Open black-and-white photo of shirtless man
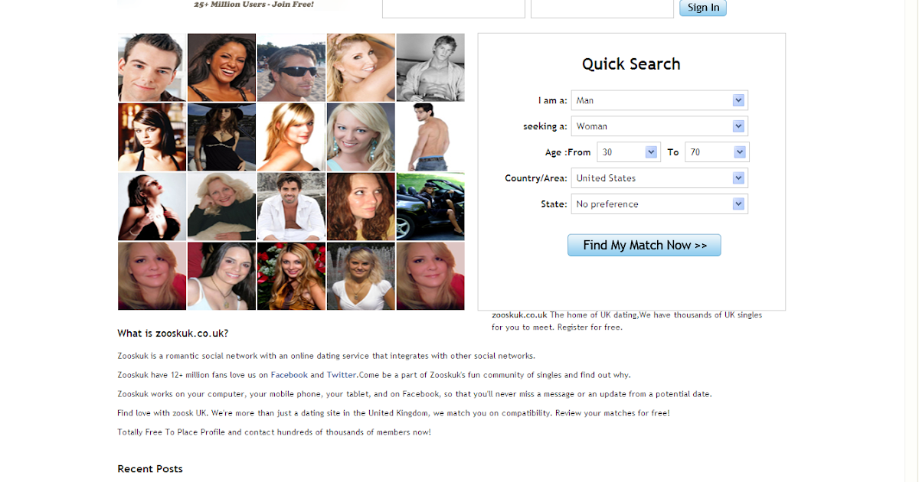 (x=430, y=67)
